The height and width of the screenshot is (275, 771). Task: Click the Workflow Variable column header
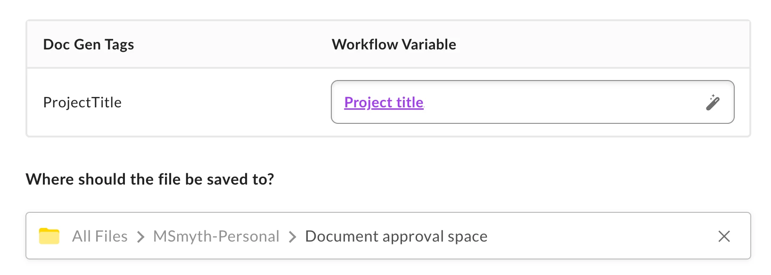[x=394, y=44]
